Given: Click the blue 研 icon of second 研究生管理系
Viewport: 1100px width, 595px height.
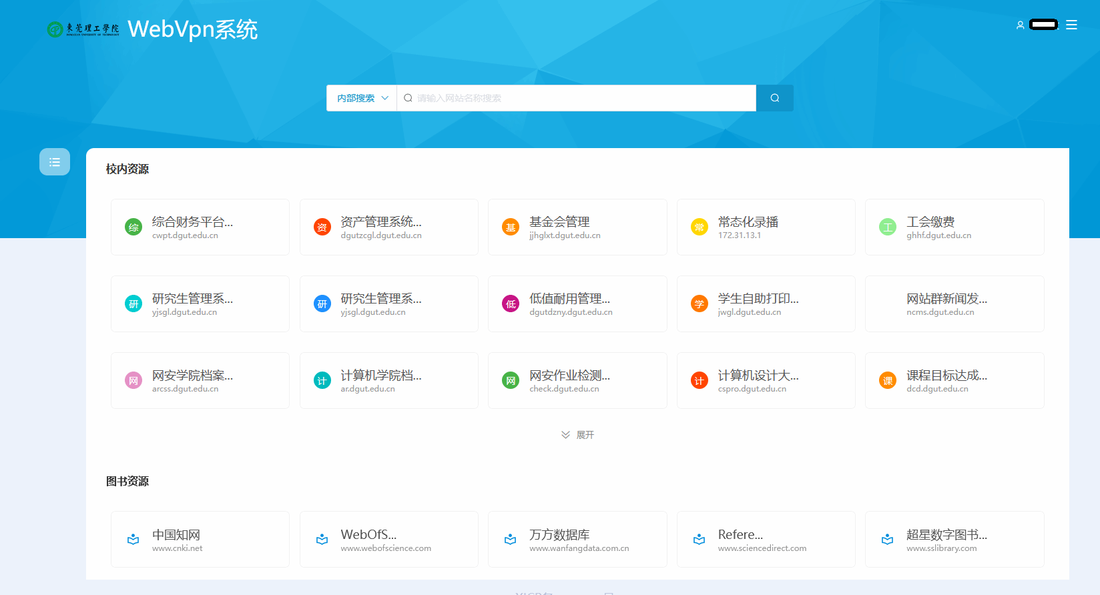Looking at the screenshot, I should [x=322, y=304].
